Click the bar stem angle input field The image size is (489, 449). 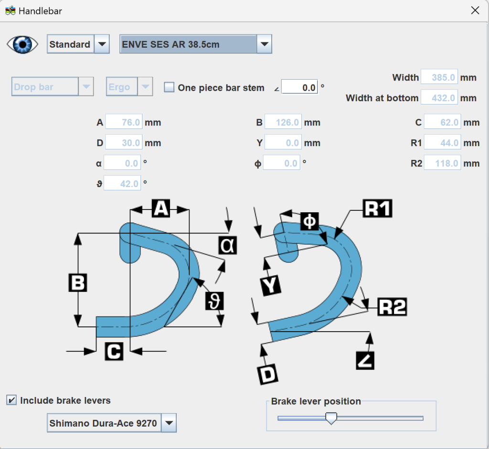pyautogui.click(x=300, y=87)
